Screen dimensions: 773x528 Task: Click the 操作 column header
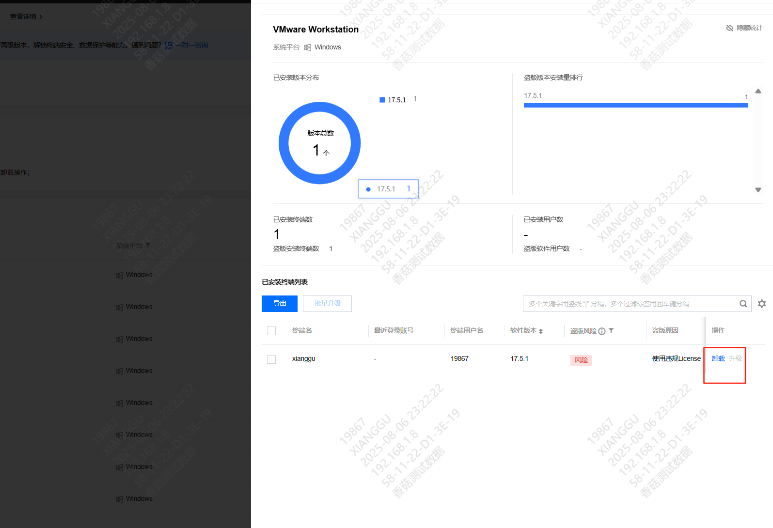coord(718,330)
